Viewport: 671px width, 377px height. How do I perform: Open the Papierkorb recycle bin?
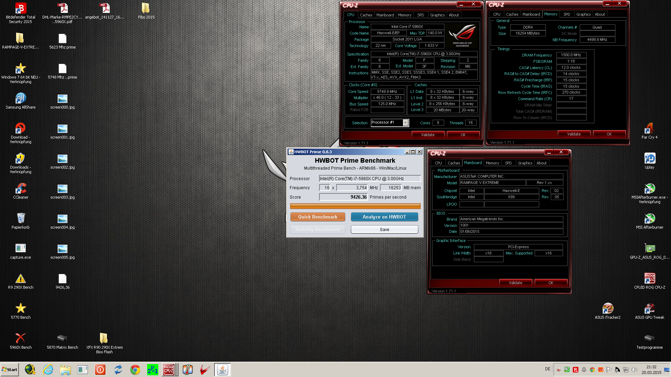[x=21, y=221]
